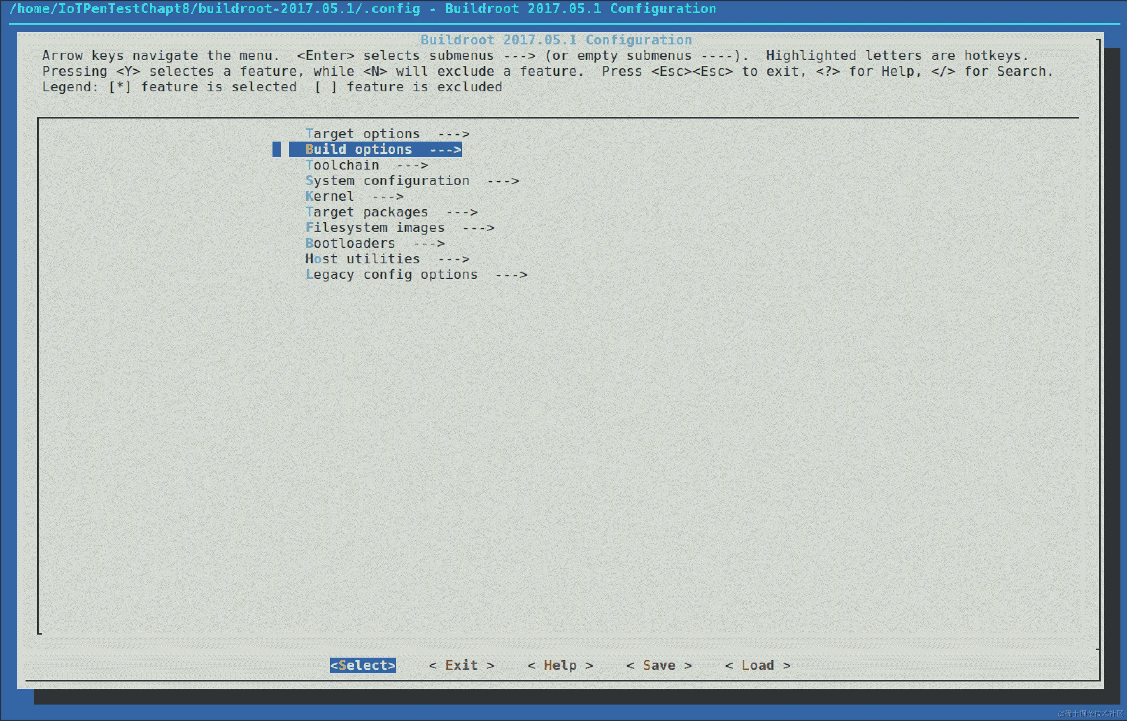Click the Select button
The width and height of the screenshot is (1127, 721).
(363, 665)
